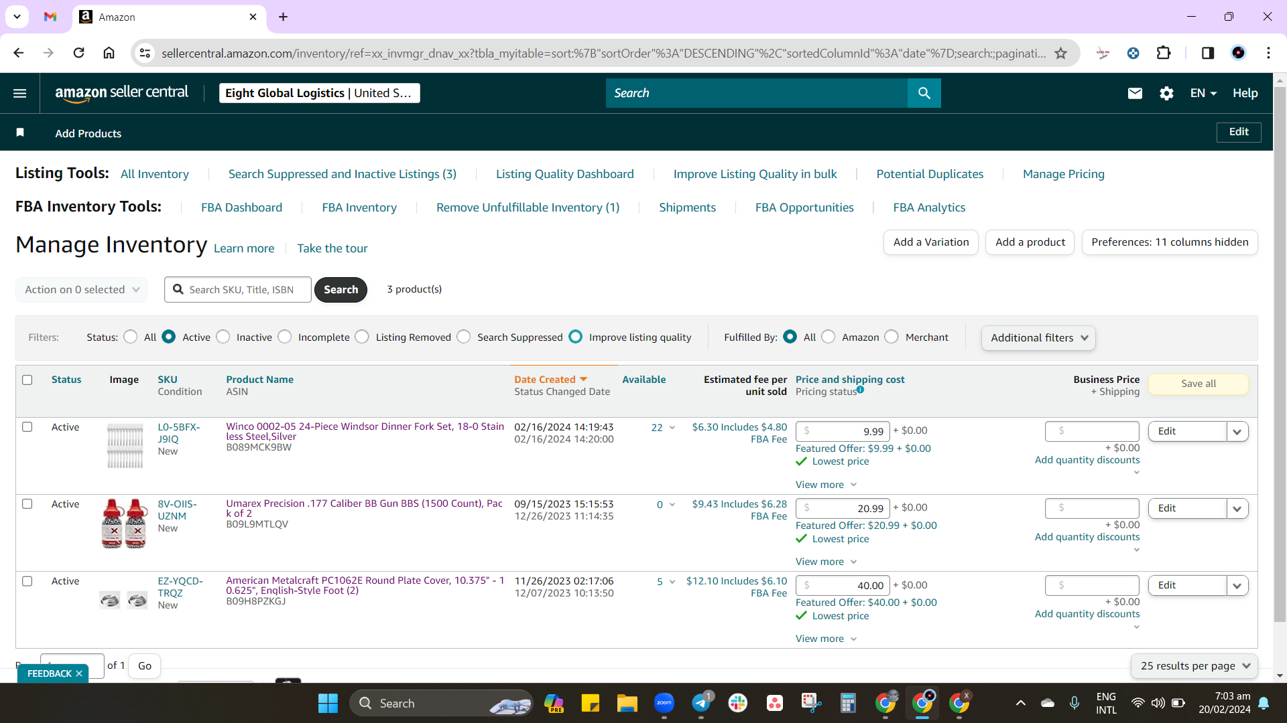Choose the Listing Removed status filter
The height and width of the screenshot is (723, 1287).
[x=362, y=337]
